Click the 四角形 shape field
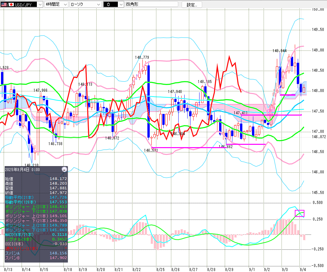The width and height of the screenshot is (327, 272). pyautogui.click(x=152, y=4)
